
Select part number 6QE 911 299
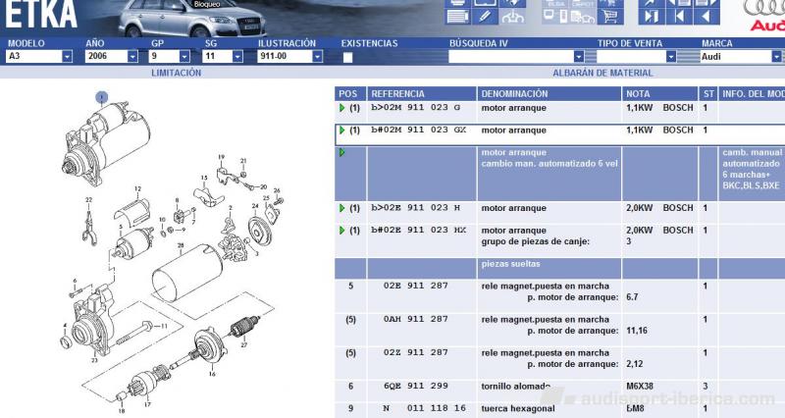coord(415,386)
